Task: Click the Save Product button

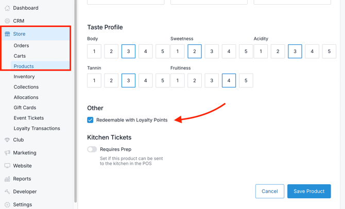Action: click(309, 191)
